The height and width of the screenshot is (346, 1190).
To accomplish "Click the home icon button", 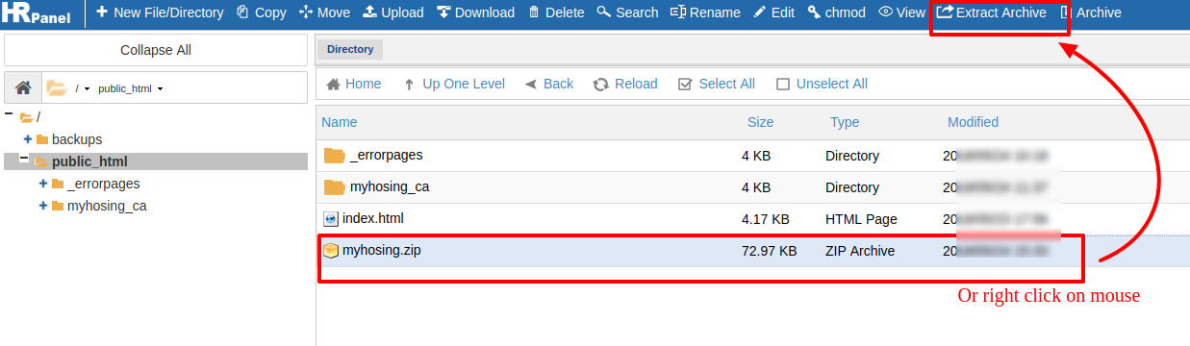I will pyautogui.click(x=22, y=87).
